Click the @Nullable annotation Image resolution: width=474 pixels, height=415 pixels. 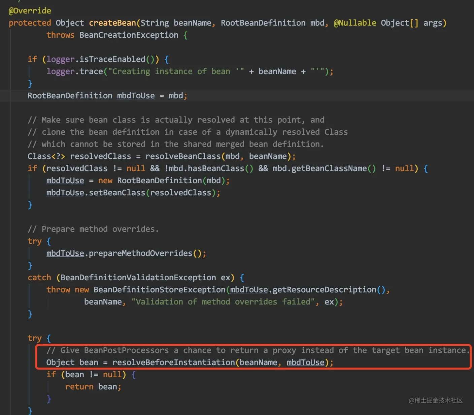[x=355, y=23]
